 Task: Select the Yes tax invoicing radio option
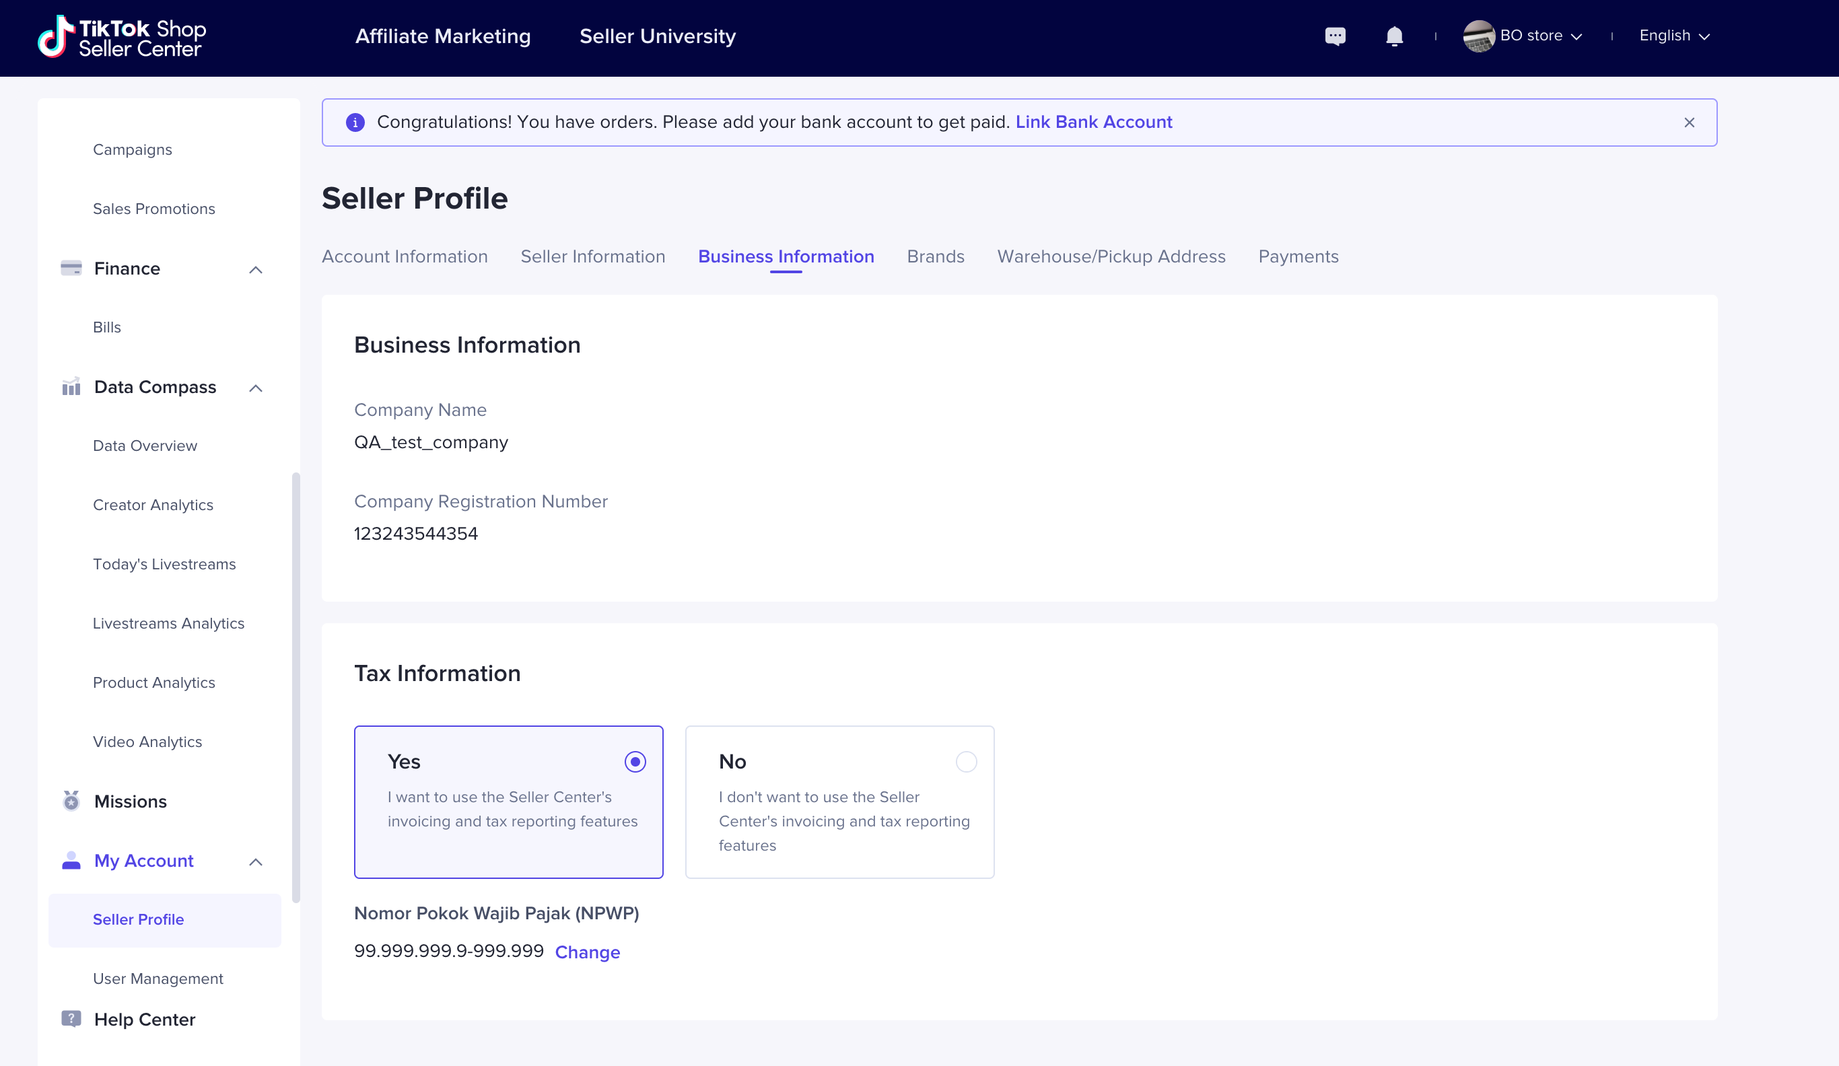635,762
